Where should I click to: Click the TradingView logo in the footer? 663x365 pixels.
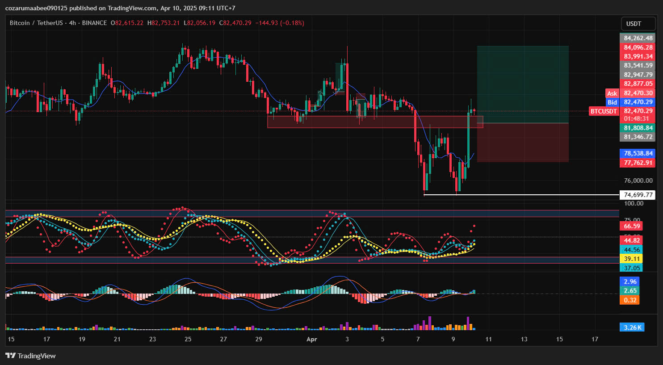coord(30,356)
